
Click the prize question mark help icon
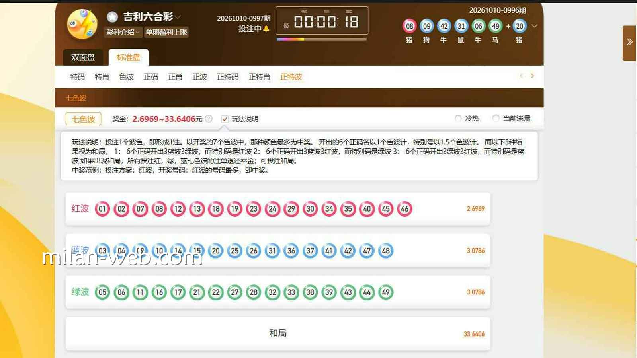(209, 119)
